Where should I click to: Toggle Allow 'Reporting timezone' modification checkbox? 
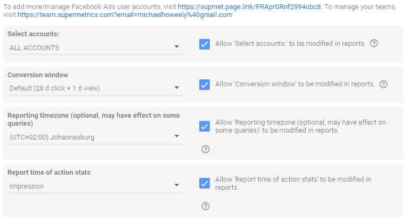click(204, 126)
